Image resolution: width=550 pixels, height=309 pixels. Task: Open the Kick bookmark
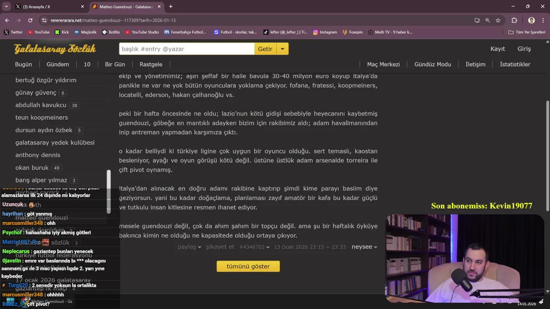(62, 32)
